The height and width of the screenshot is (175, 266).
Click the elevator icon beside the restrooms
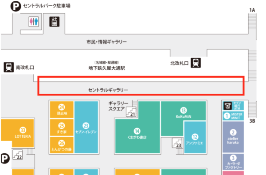pyautogui.click(x=54, y=22)
